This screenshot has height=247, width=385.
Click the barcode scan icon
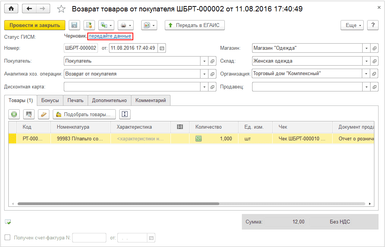pos(29,114)
